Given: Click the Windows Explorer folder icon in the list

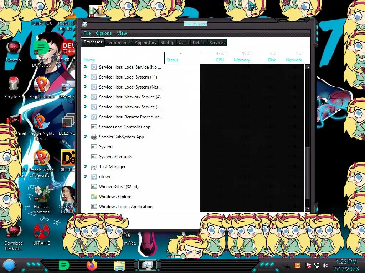Looking at the screenshot, I should coord(94,197).
